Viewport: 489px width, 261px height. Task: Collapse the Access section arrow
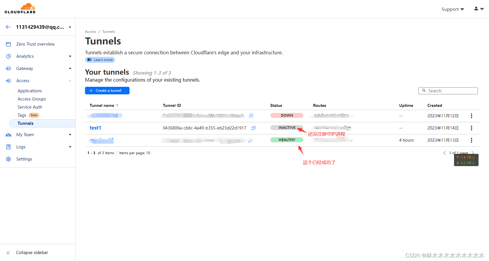pos(70,81)
